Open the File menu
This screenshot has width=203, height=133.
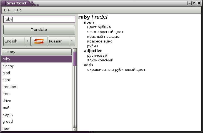7,10
